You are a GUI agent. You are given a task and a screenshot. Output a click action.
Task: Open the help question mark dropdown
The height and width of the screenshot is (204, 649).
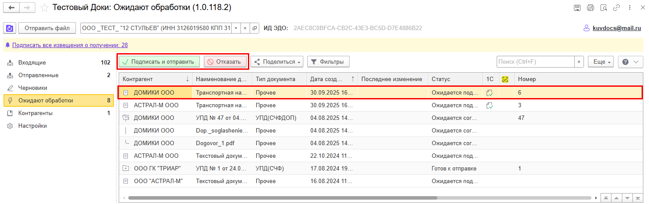tap(630, 62)
